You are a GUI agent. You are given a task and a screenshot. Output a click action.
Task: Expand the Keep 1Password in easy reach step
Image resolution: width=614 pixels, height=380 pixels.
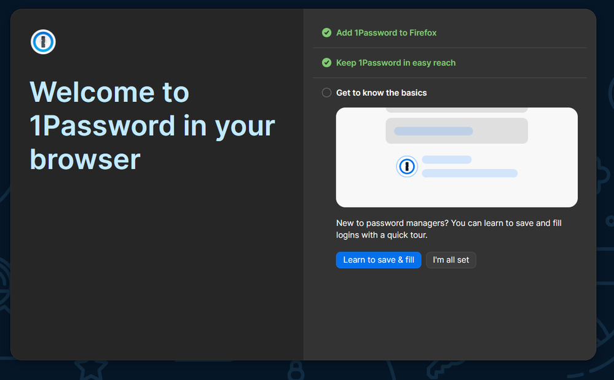(x=396, y=63)
